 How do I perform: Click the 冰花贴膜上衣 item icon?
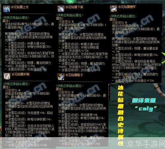click(7, 9)
